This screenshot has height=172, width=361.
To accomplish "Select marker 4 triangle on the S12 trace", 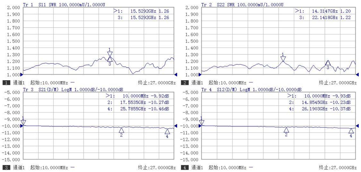I will (351, 130).
